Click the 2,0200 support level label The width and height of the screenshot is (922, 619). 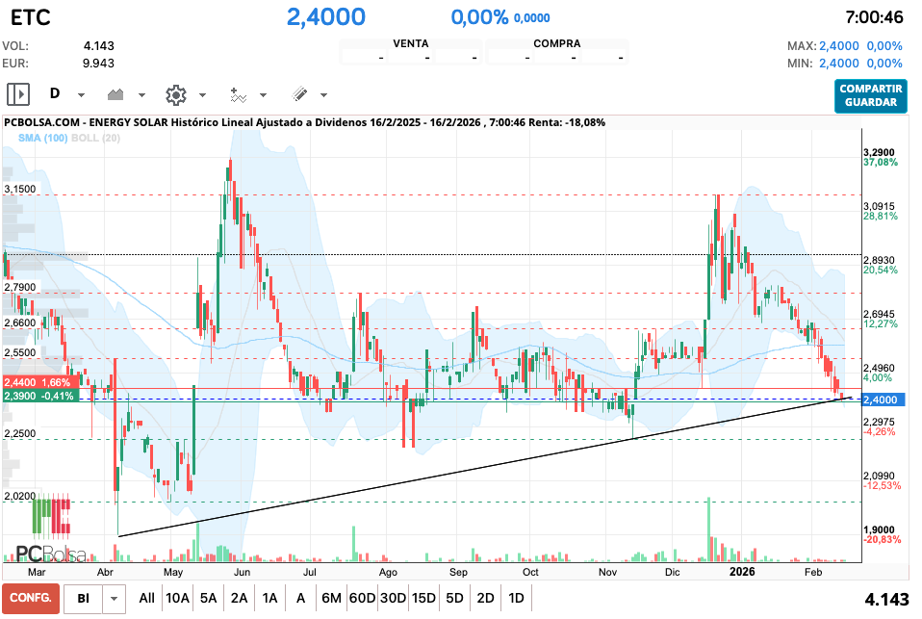(20, 496)
